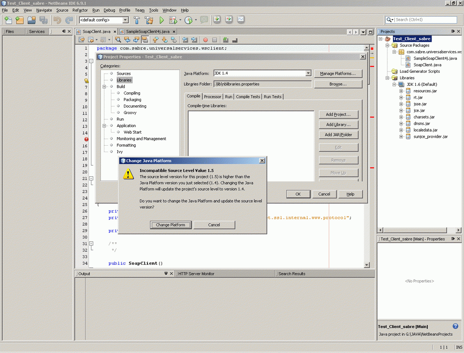Click OK in Project Properties dialog
The height and width of the screenshot is (353, 464).
pyautogui.click(x=298, y=194)
